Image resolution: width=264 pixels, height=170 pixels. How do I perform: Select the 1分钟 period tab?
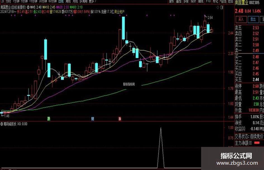(16, 1)
